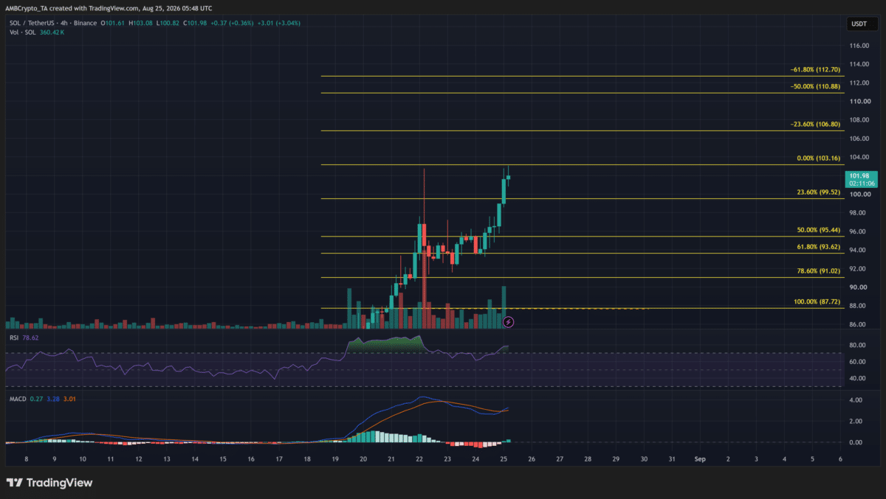The width and height of the screenshot is (886, 499).
Task: Click the 116.00 price axis label
Action: click(x=858, y=46)
